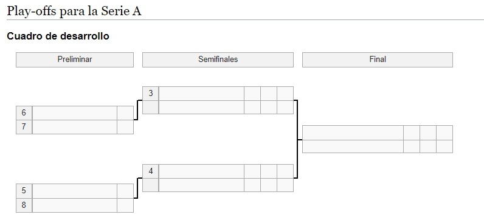Screen dimensions: 484x220
Task: Click the Play-offs para la Serie A heading
Action: click(74, 11)
